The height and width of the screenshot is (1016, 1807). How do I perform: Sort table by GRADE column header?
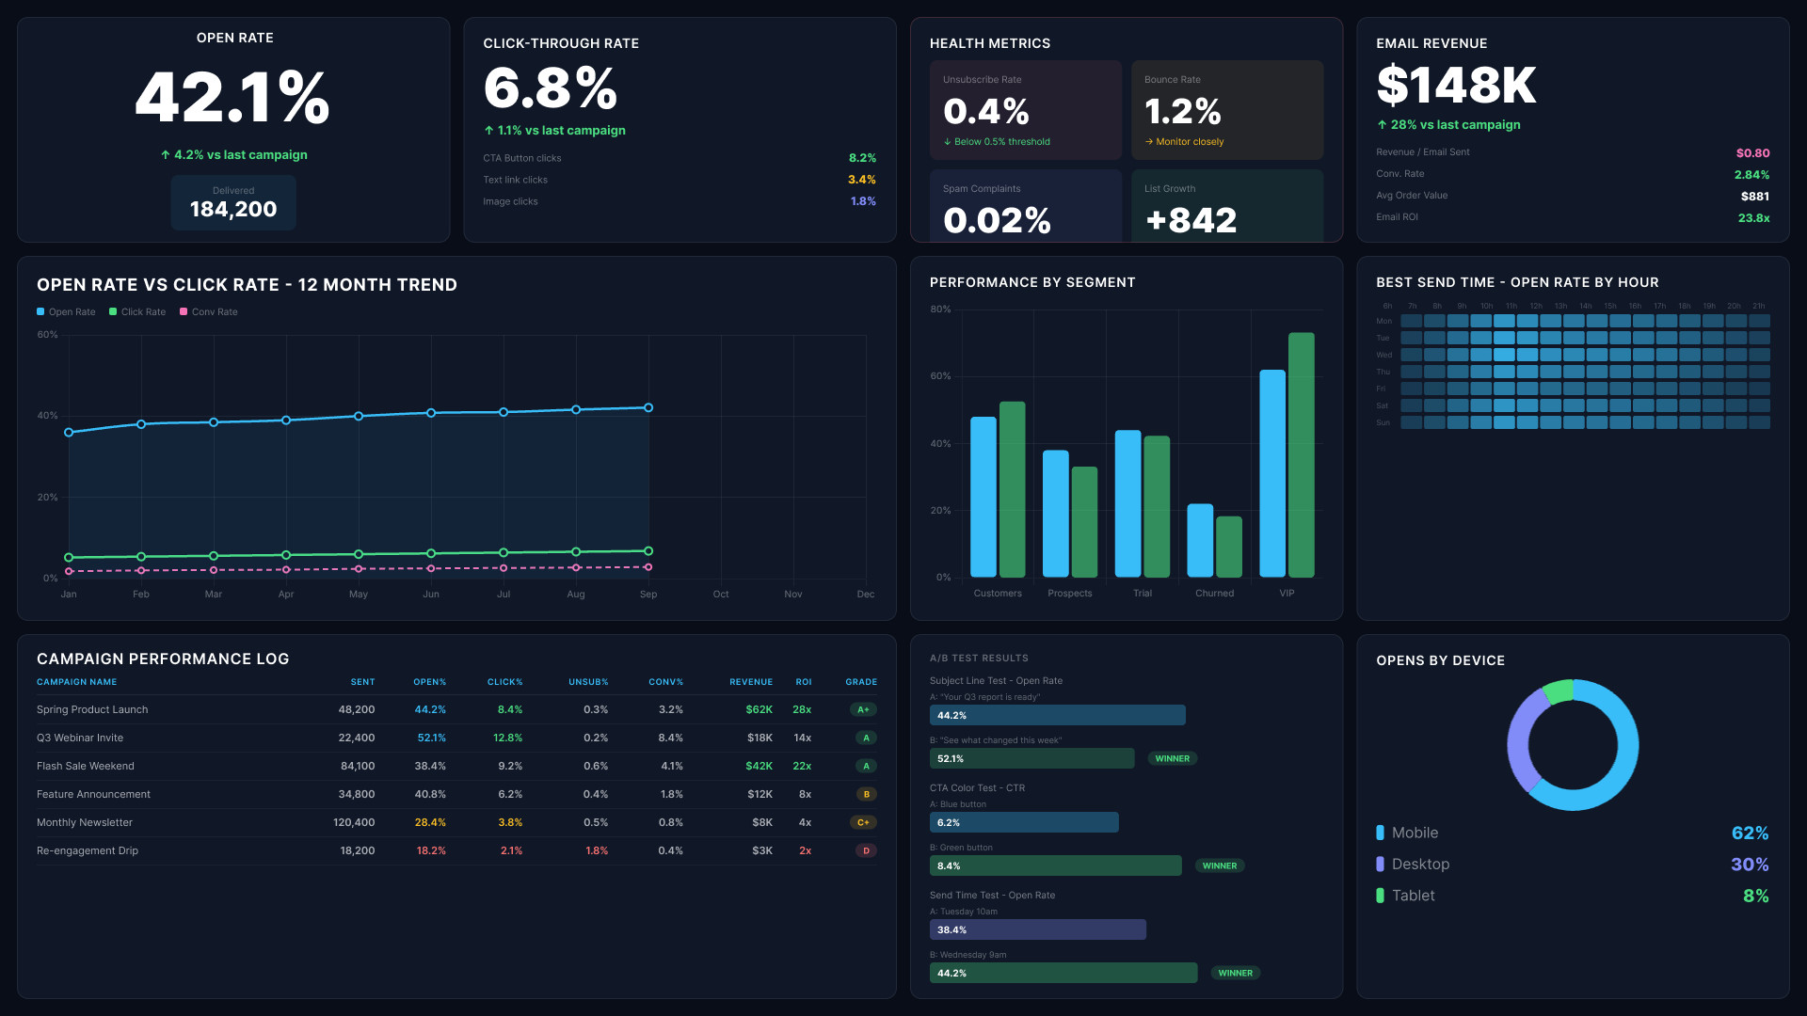(861, 682)
